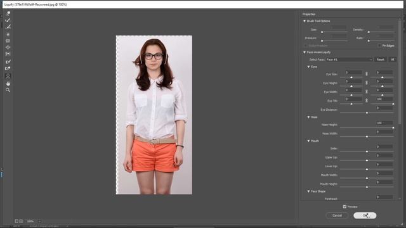Click the Nose Height value field
The height and width of the screenshot is (228, 406).
click(x=384, y=123)
